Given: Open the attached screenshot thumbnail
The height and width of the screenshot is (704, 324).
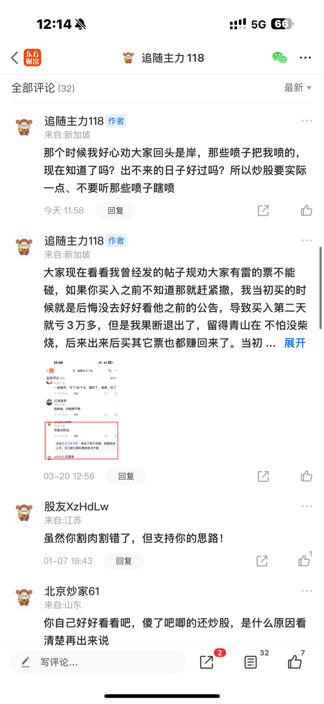Looking at the screenshot, I should point(82,409).
